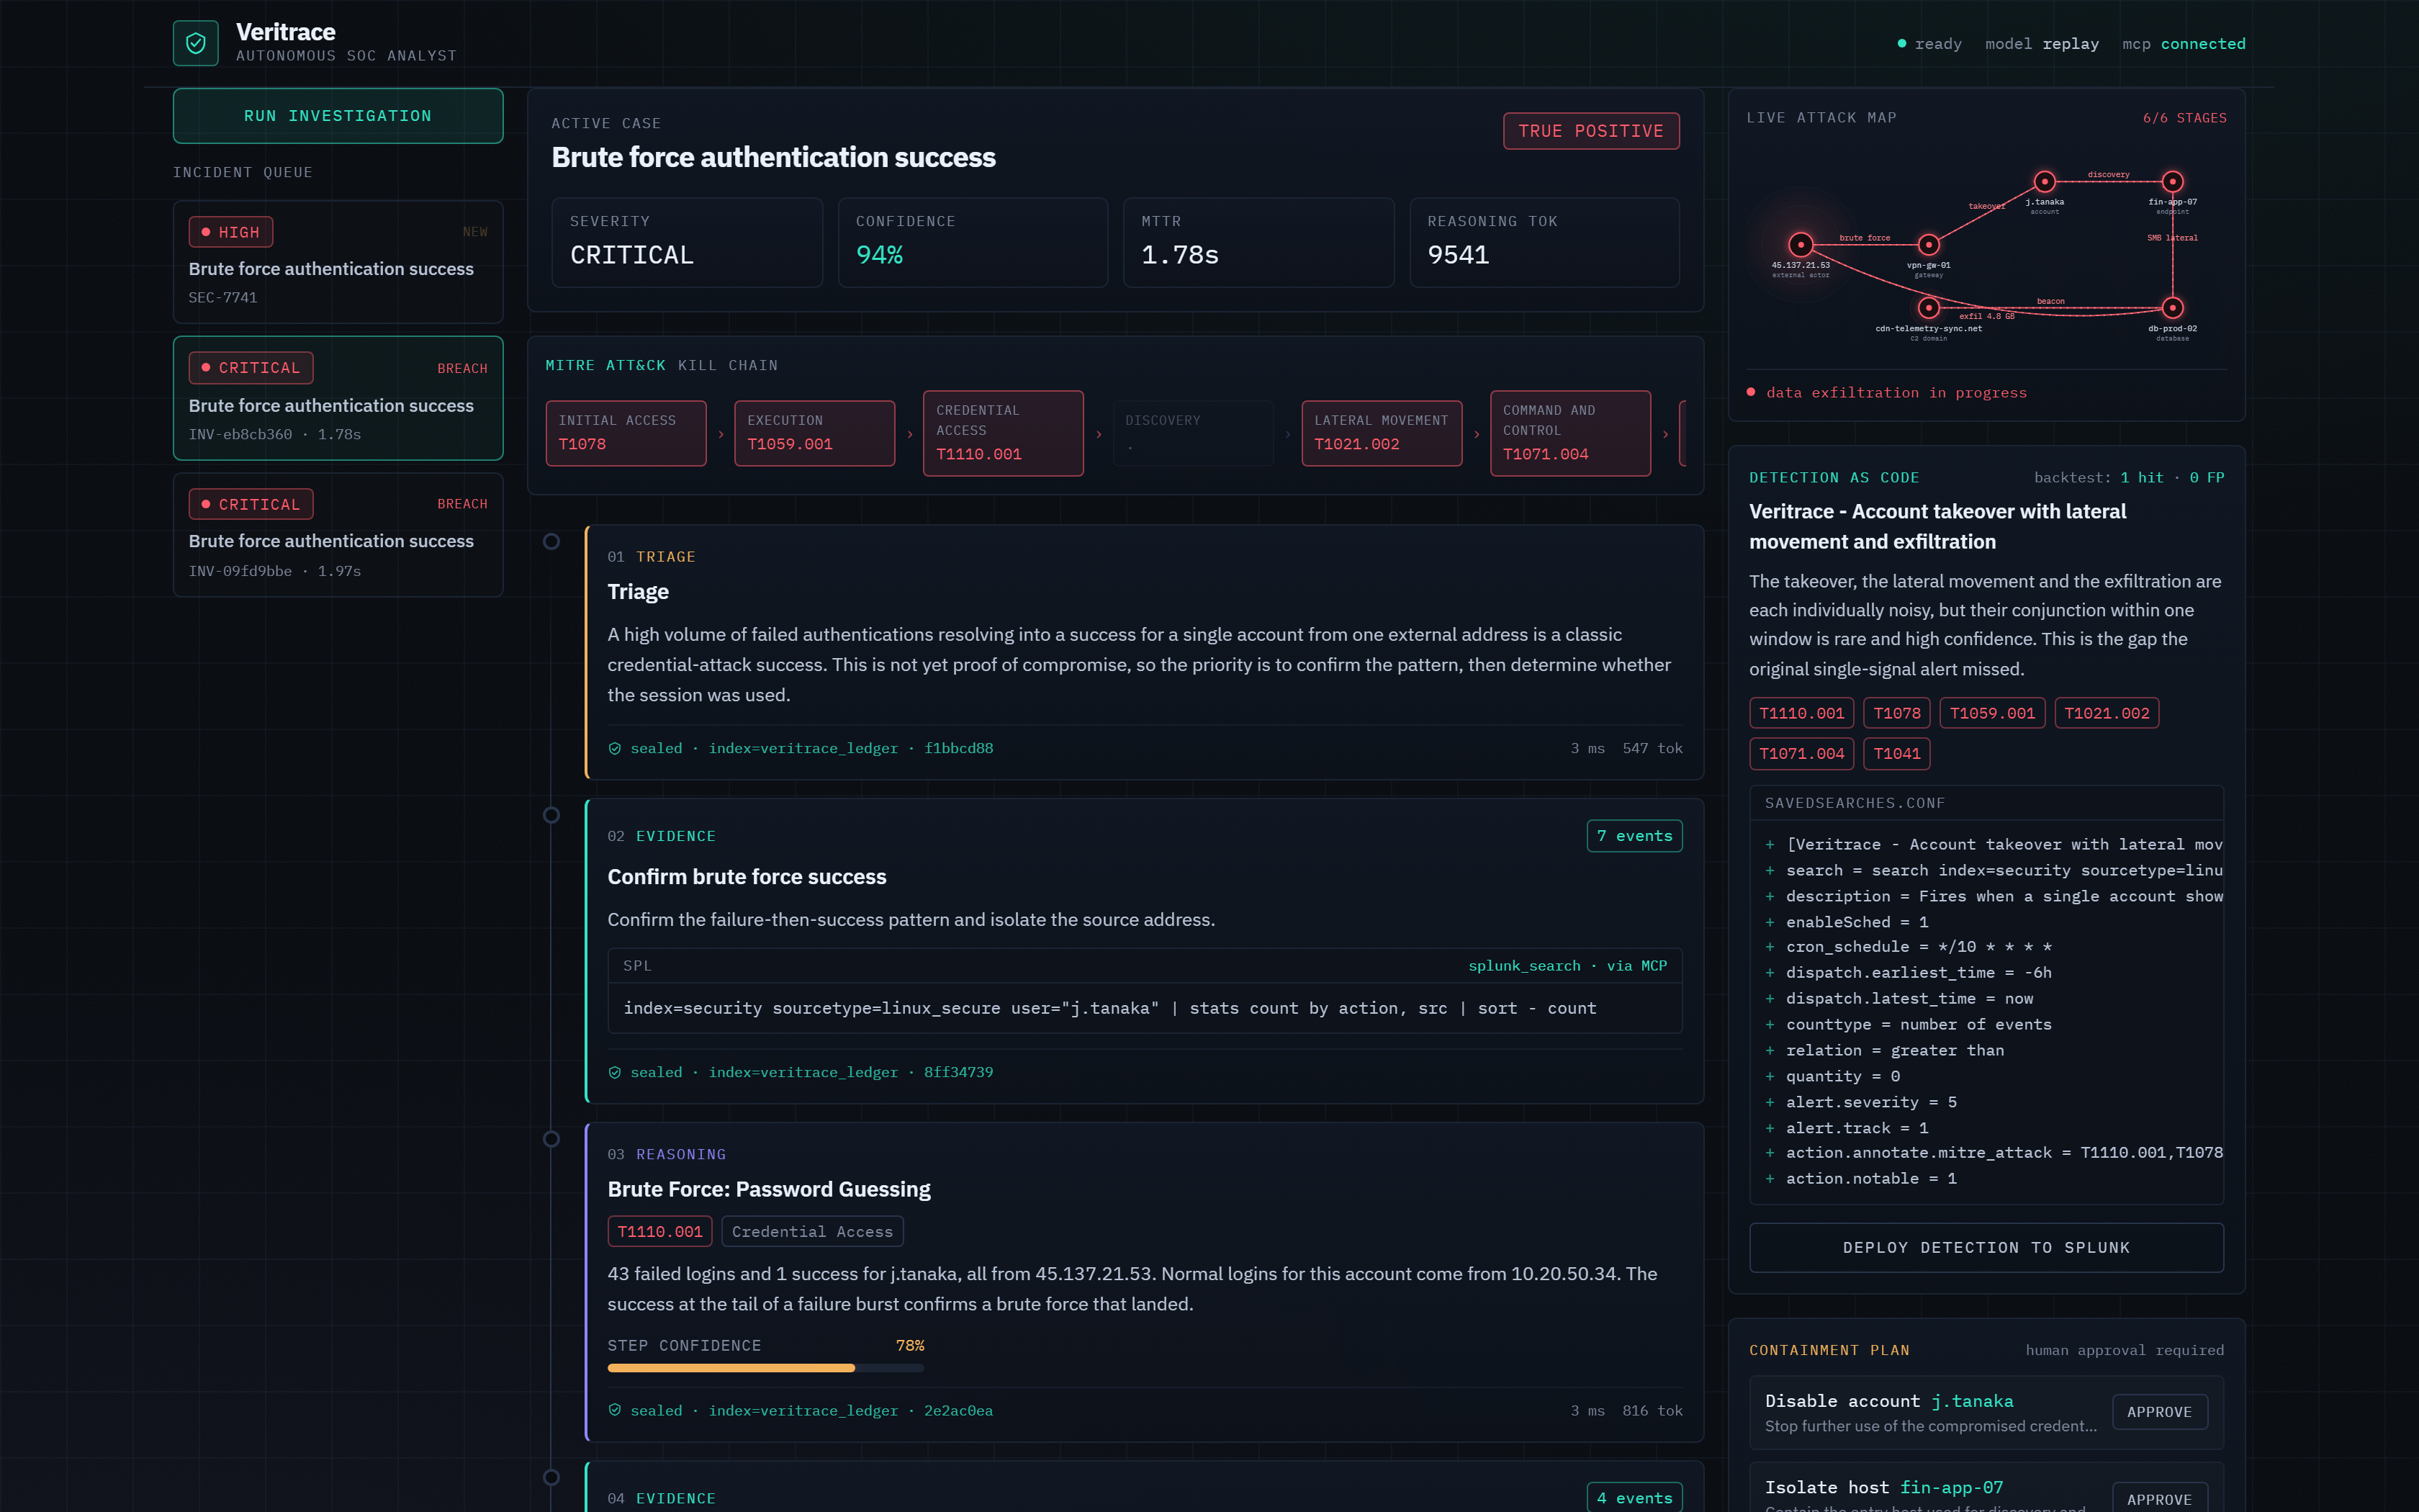This screenshot has width=2419, height=1512.
Task: Click the green ready status dot
Action: point(1901,44)
